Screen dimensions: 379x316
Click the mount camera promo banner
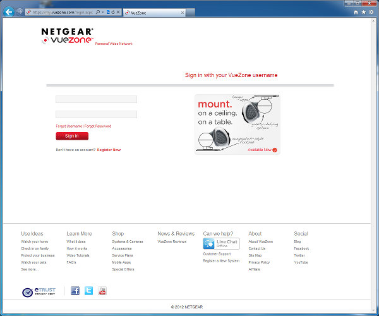point(238,125)
